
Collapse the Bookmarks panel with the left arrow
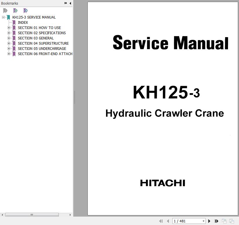coord(70,3)
